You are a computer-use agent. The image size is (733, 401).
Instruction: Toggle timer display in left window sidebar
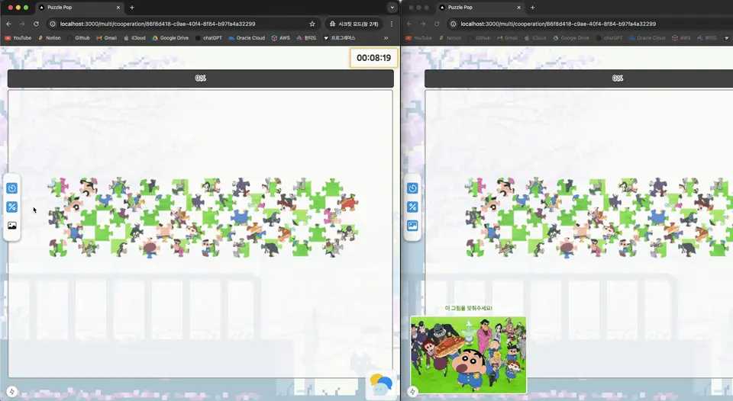tap(12, 188)
